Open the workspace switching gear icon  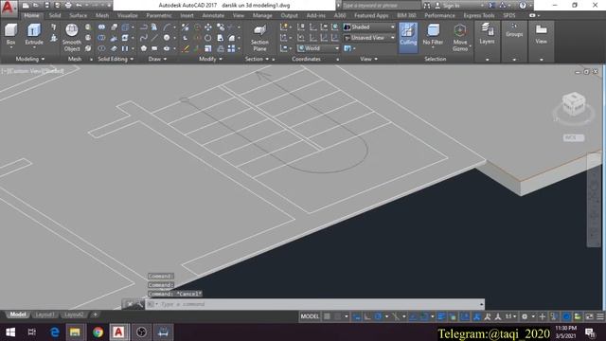coord(525,316)
